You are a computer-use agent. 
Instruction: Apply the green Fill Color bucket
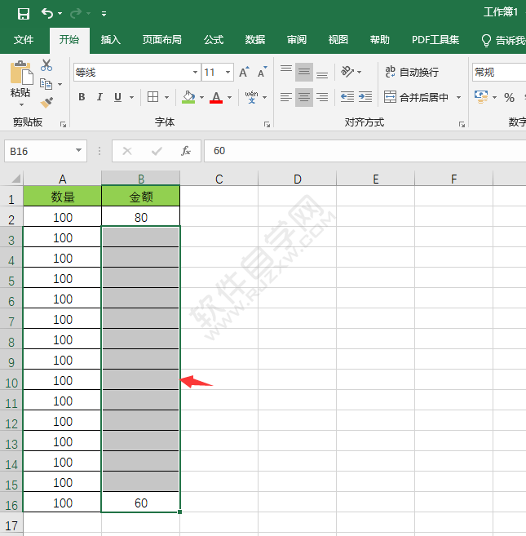click(188, 97)
